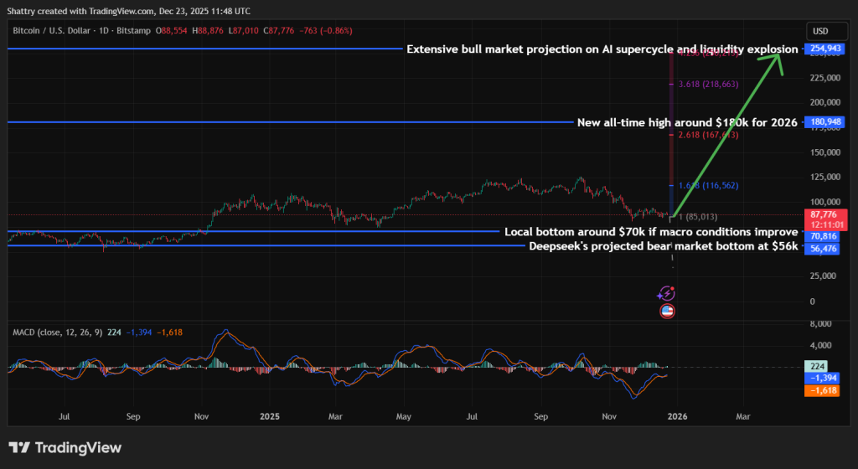Screen dimensions: 858x469
Task: Click the open value O88,554
Action: pyautogui.click(x=171, y=31)
